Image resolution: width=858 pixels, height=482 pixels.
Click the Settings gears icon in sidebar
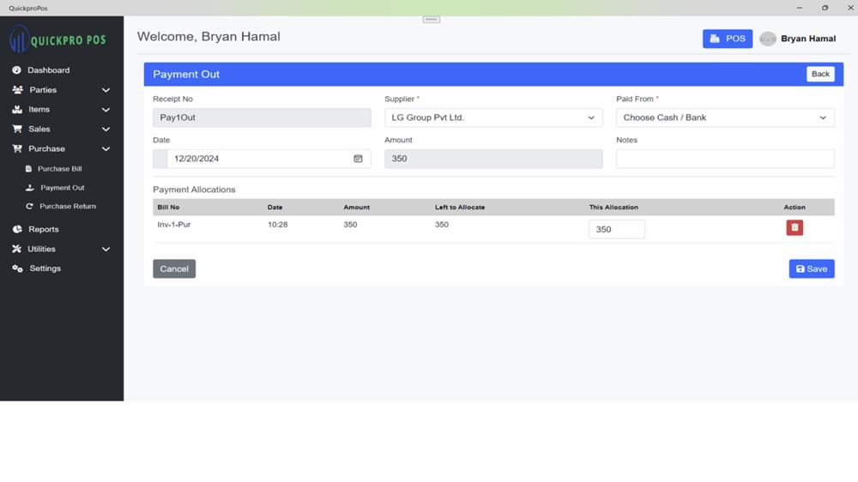tap(17, 268)
